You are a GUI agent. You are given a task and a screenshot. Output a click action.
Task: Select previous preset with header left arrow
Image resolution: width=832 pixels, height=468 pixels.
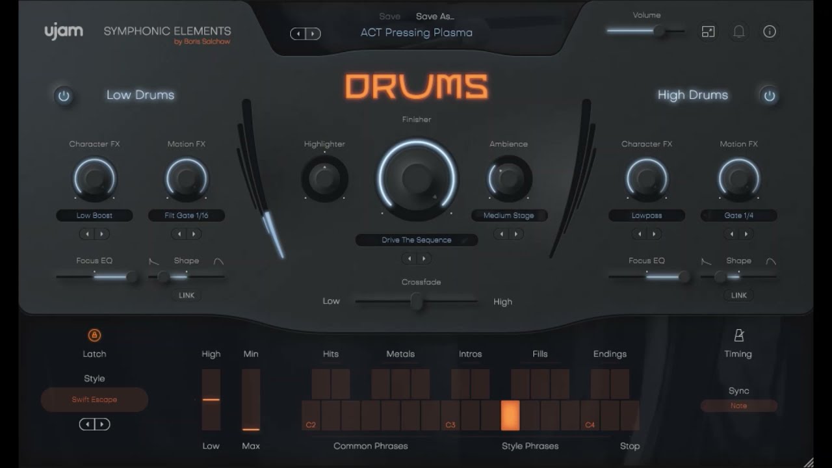click(298, 34)
